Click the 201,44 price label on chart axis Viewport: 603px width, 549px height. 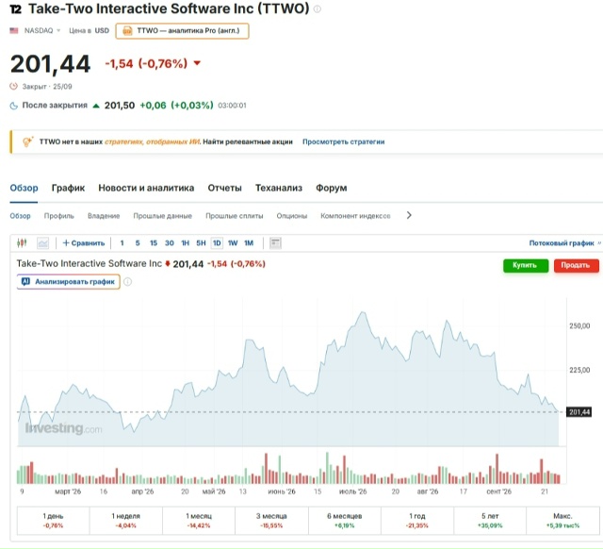579,412
